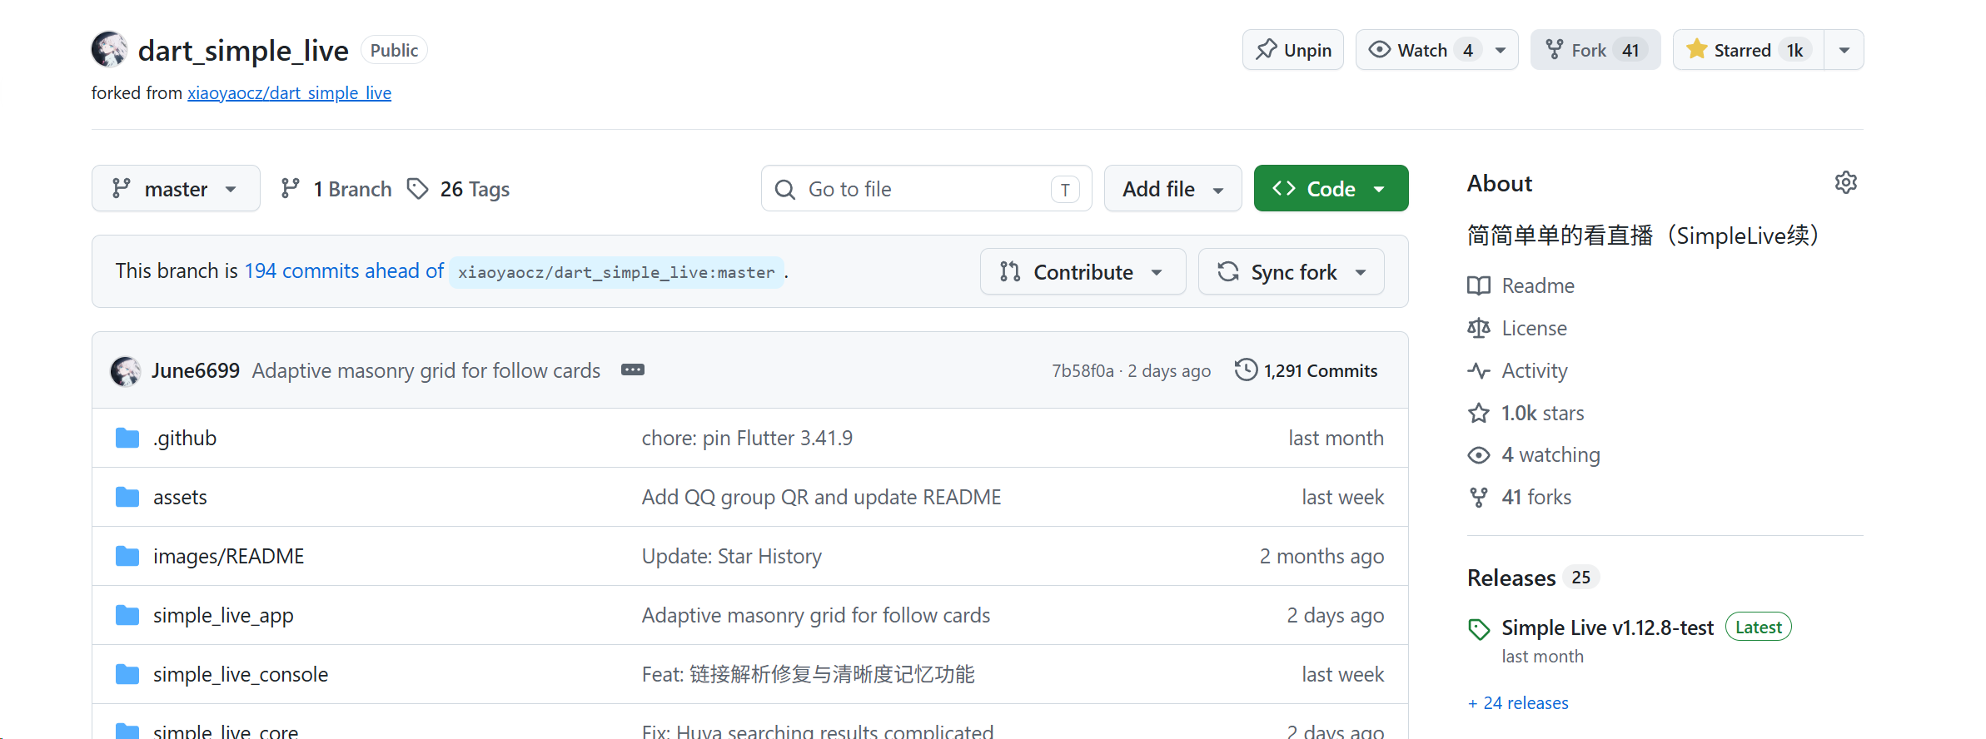
Task: Click the June6699 commit author avatar
Action: coord(126,371)
